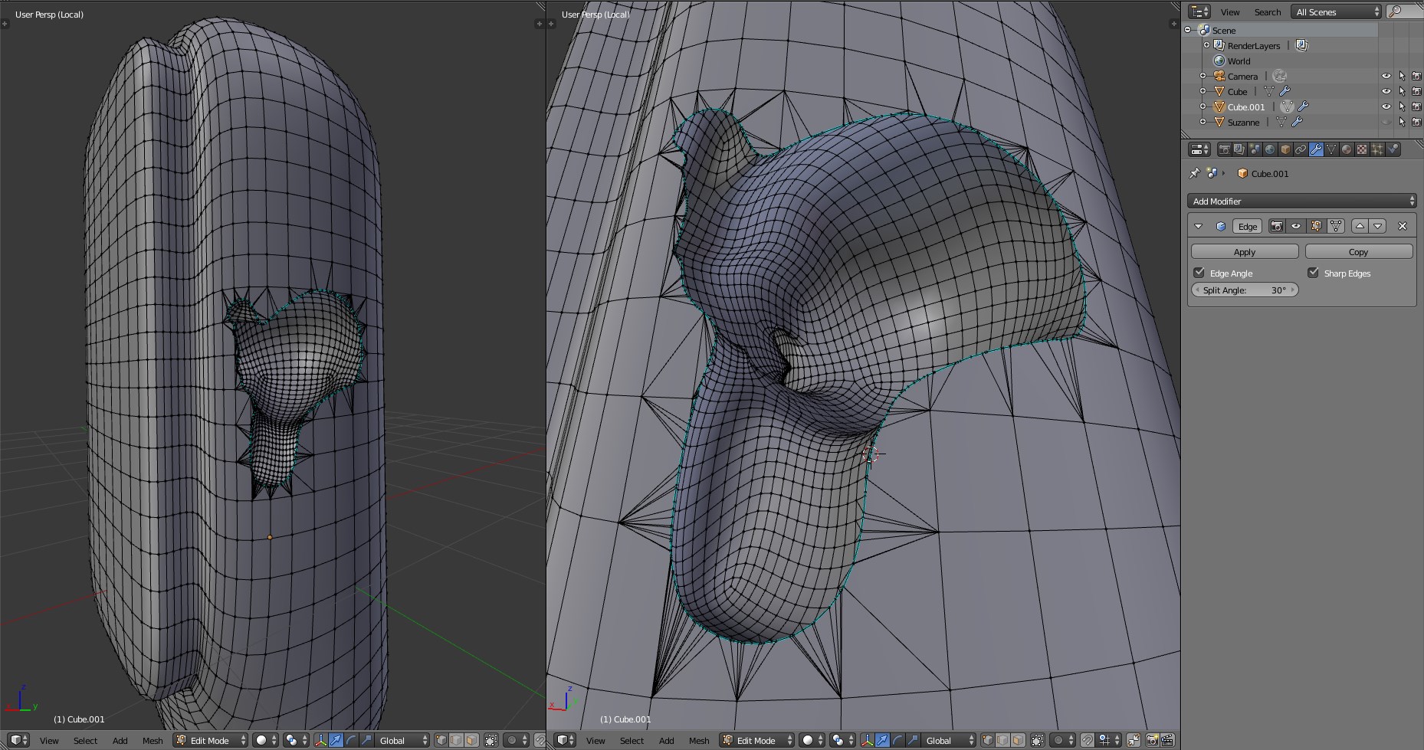Hide Cube with its eye icon
The image size is (1424, 750).
(x=1386, y=91)
